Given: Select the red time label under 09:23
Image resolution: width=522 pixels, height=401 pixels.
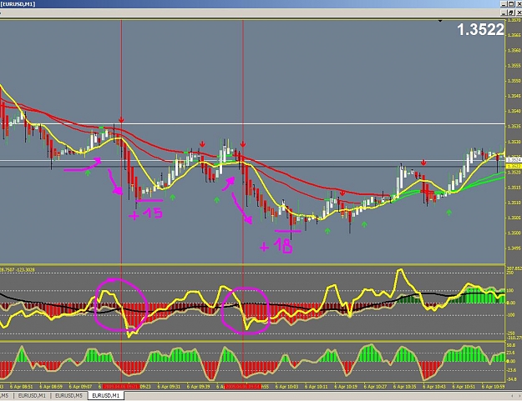Looking at the screenshot, I should coord(120,386).
